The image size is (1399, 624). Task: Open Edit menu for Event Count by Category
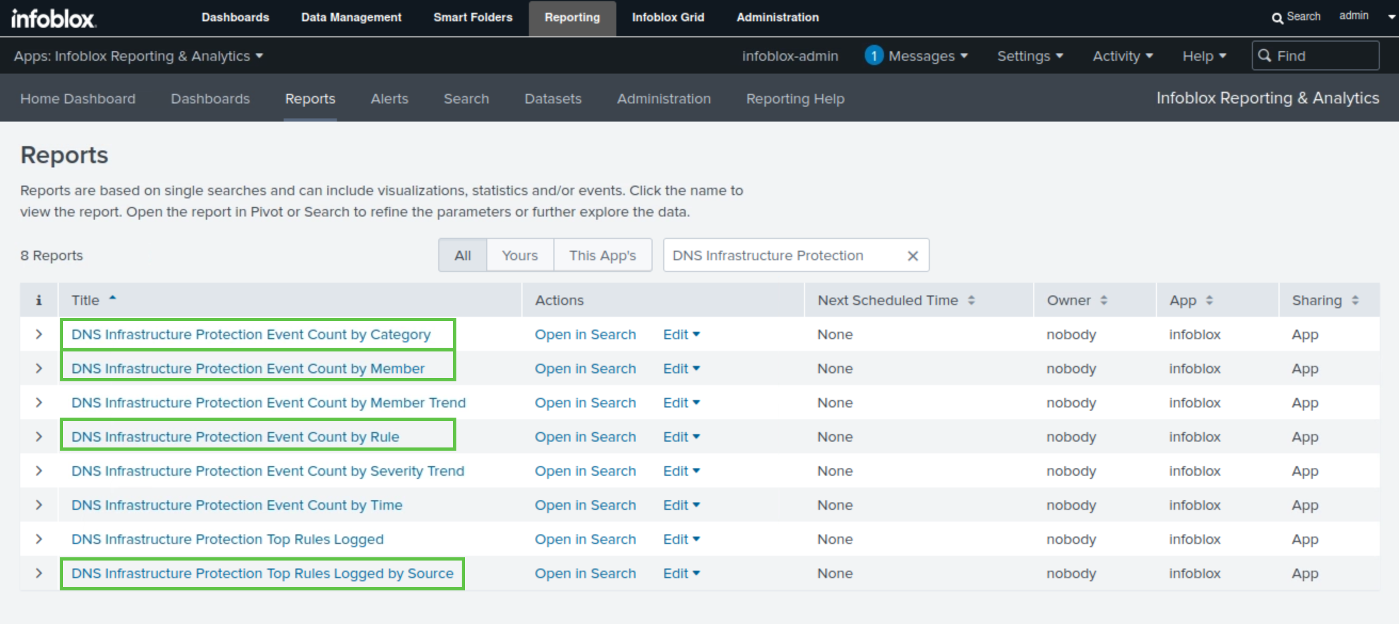pos(681,334)
